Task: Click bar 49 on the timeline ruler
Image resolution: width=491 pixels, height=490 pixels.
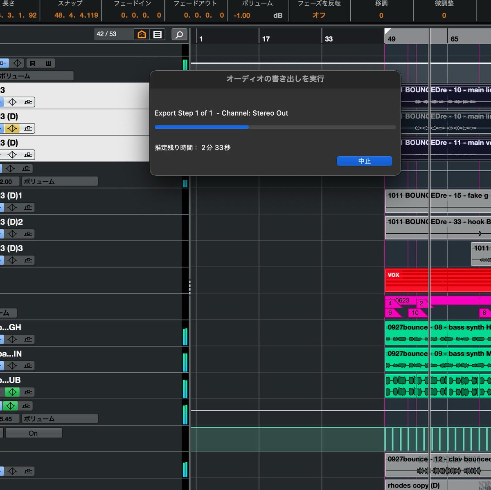Action: pyautogui.click(x=392, y=39)
